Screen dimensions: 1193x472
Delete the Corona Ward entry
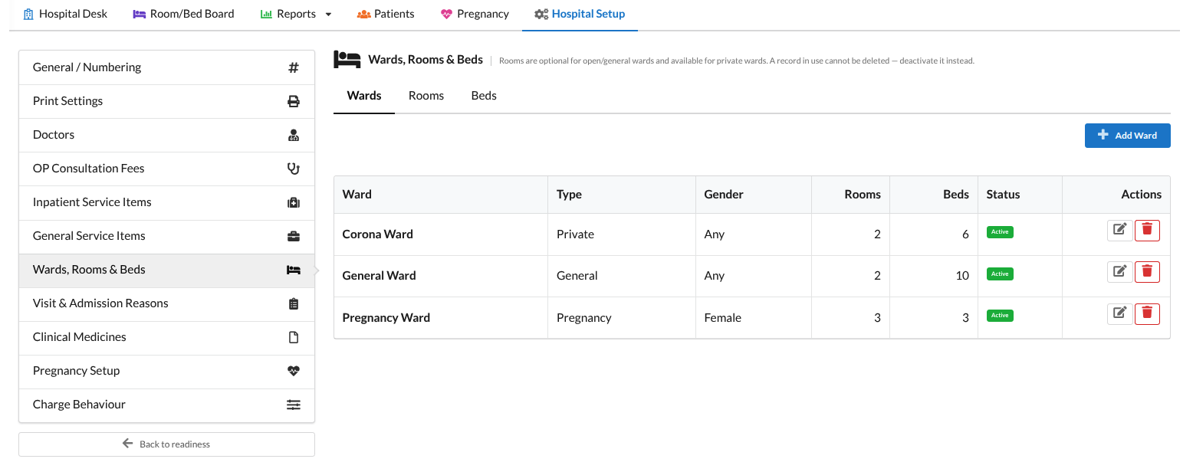coord(1147,231)
